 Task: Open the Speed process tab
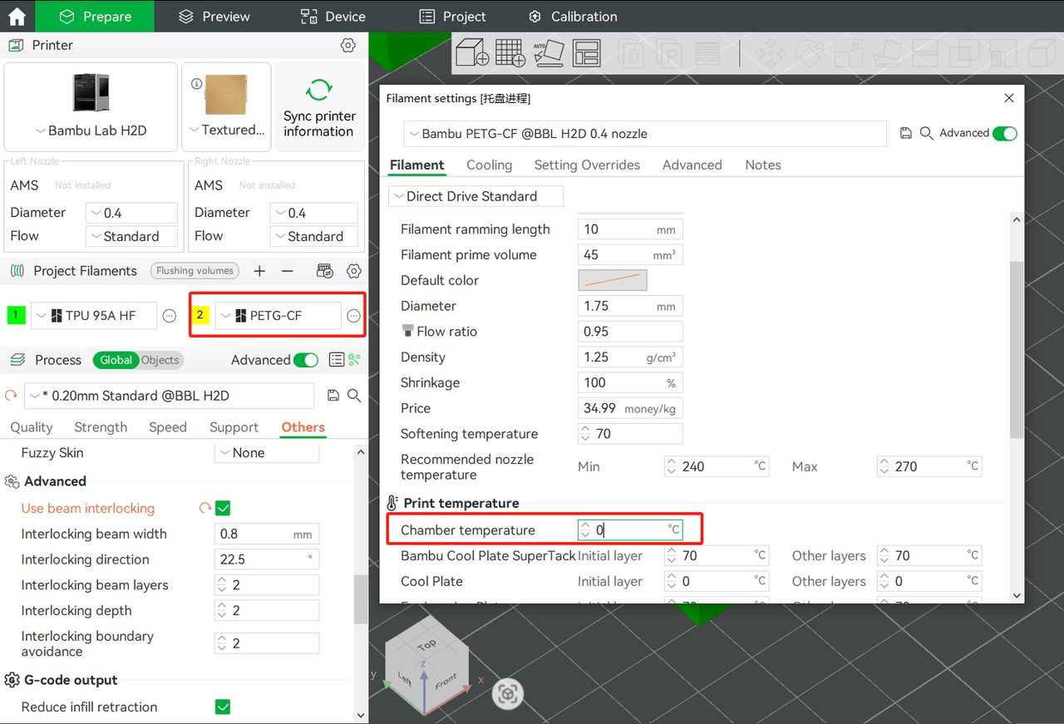tap(168, 427)
